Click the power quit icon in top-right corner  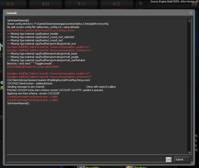(x=194, y=5)
